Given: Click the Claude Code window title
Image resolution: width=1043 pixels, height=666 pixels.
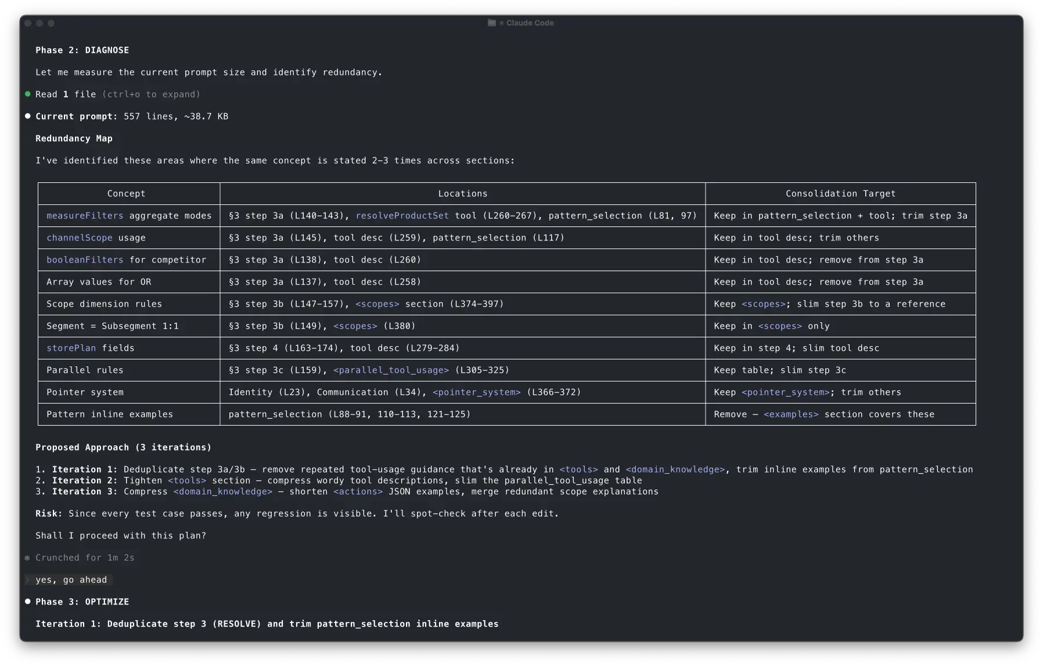Looking at the screenshot, I should [530, 23].
